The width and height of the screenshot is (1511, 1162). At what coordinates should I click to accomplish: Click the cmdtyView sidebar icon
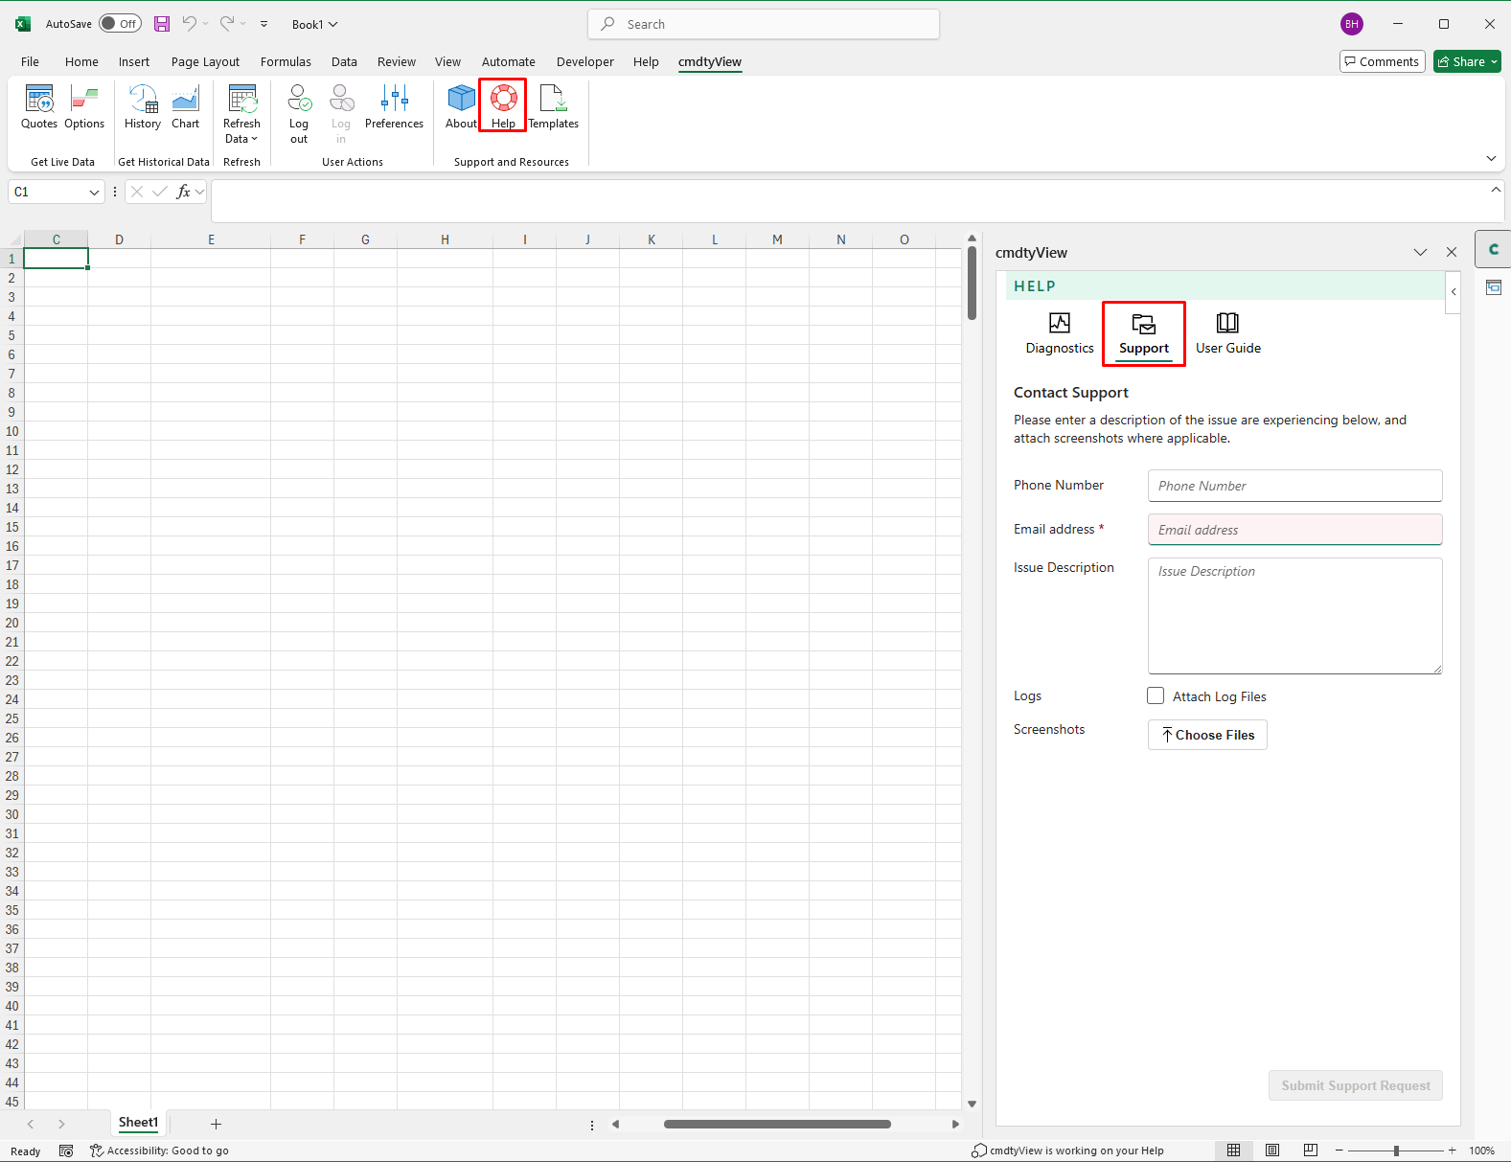pyautogui.click(x=1494, y=249)
